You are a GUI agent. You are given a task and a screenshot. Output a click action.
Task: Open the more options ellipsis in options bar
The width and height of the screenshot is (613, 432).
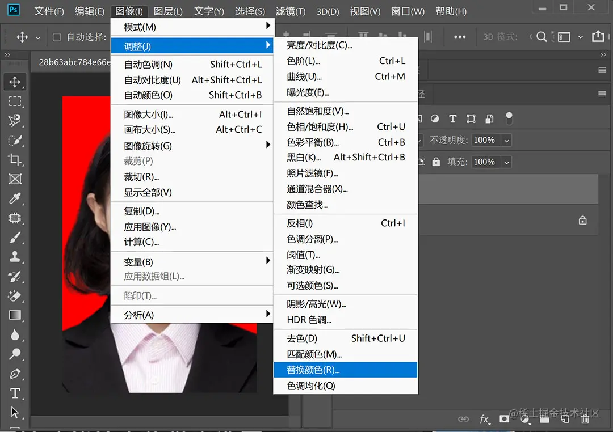tap(460, 37)
